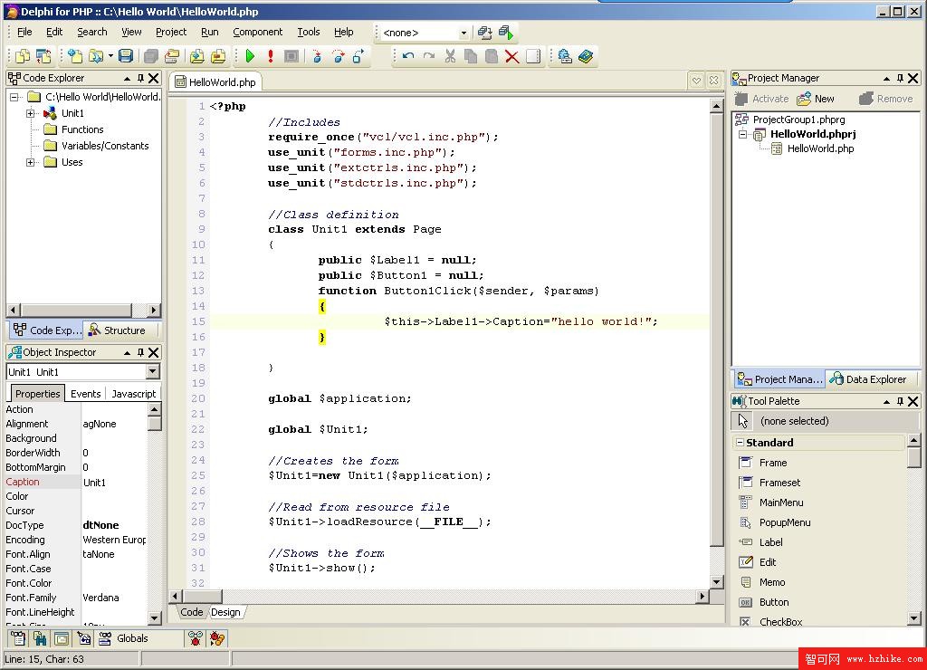Collapse the HelloWorld.phprj project node
927x670 pixels.
click(x=742, y=134)
